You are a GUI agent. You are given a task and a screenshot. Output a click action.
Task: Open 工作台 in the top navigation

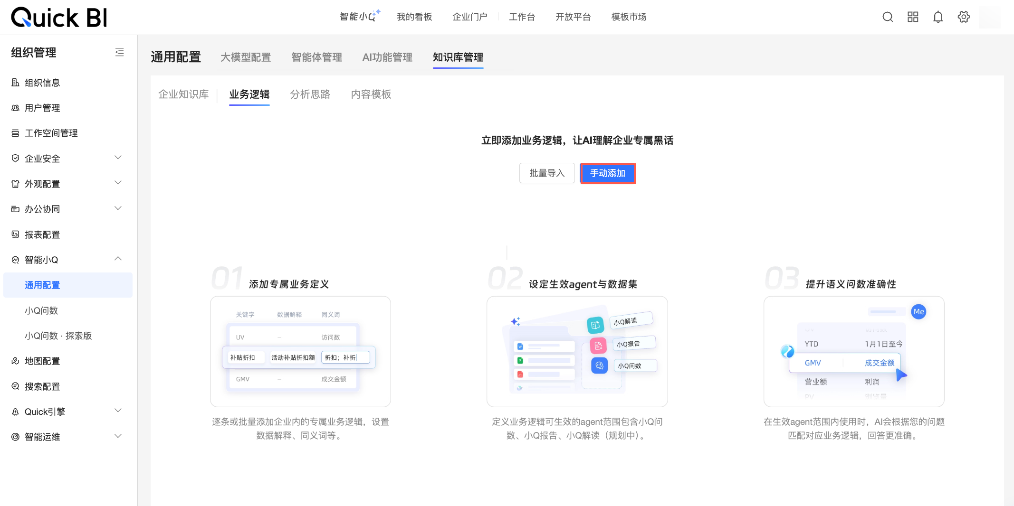click(x=522, y=17)
